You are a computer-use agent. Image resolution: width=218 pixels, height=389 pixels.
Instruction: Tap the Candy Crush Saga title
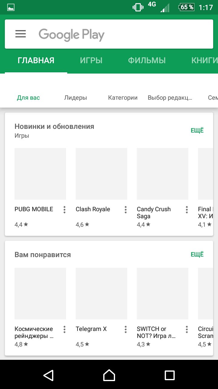pyautogui.click(x=154, y=213)
